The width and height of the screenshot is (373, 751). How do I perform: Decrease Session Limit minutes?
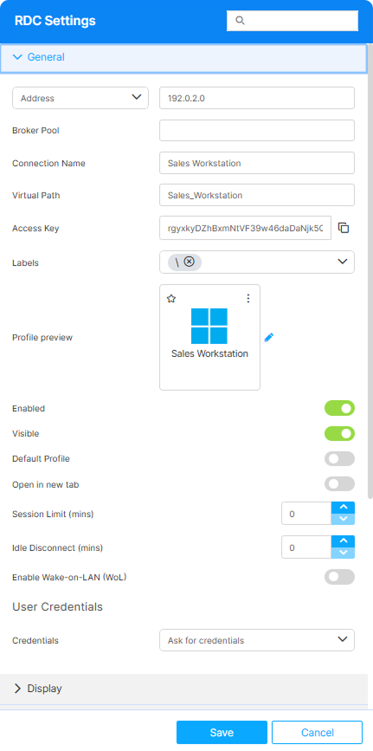tap(343, 519)
